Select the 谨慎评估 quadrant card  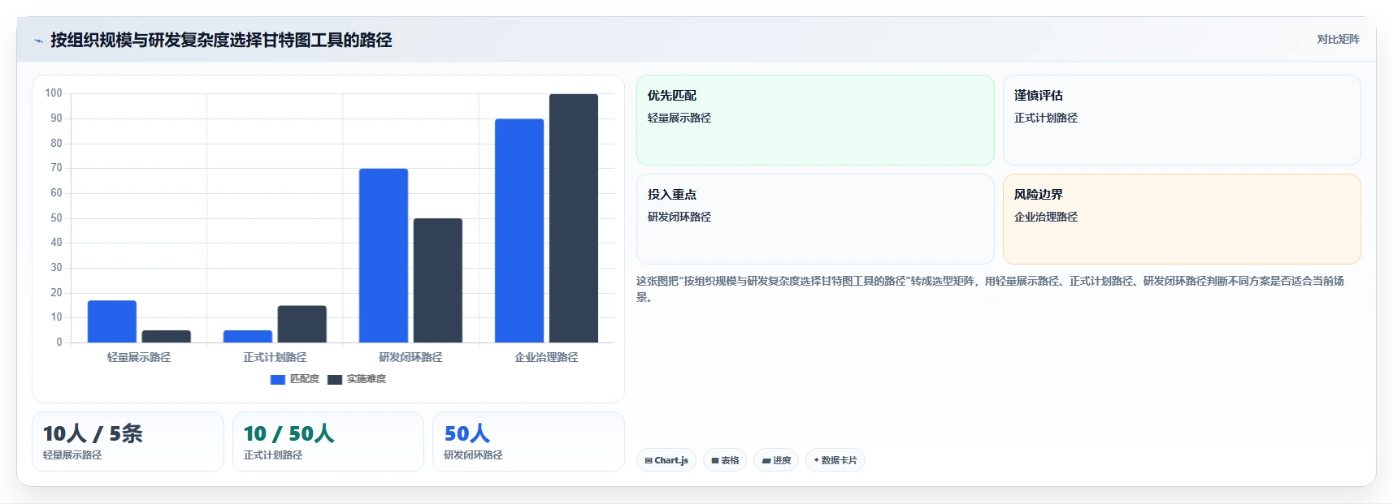tap(1182, 120)
